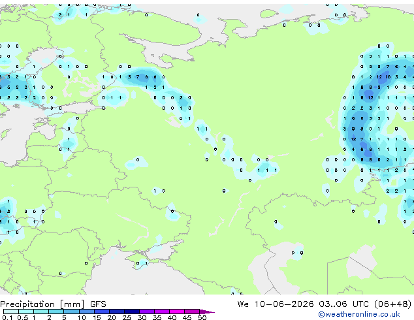Click the legend label '45'
The height and width of the screenshot is (320, 414).
[187, 317]
